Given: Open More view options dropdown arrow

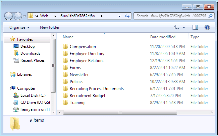Looking at the screenshot, I should 184,27.
